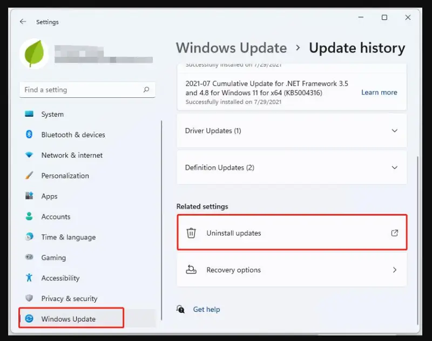
Task: Click the breadcrumb separator chevron
Action: point(298,48)
